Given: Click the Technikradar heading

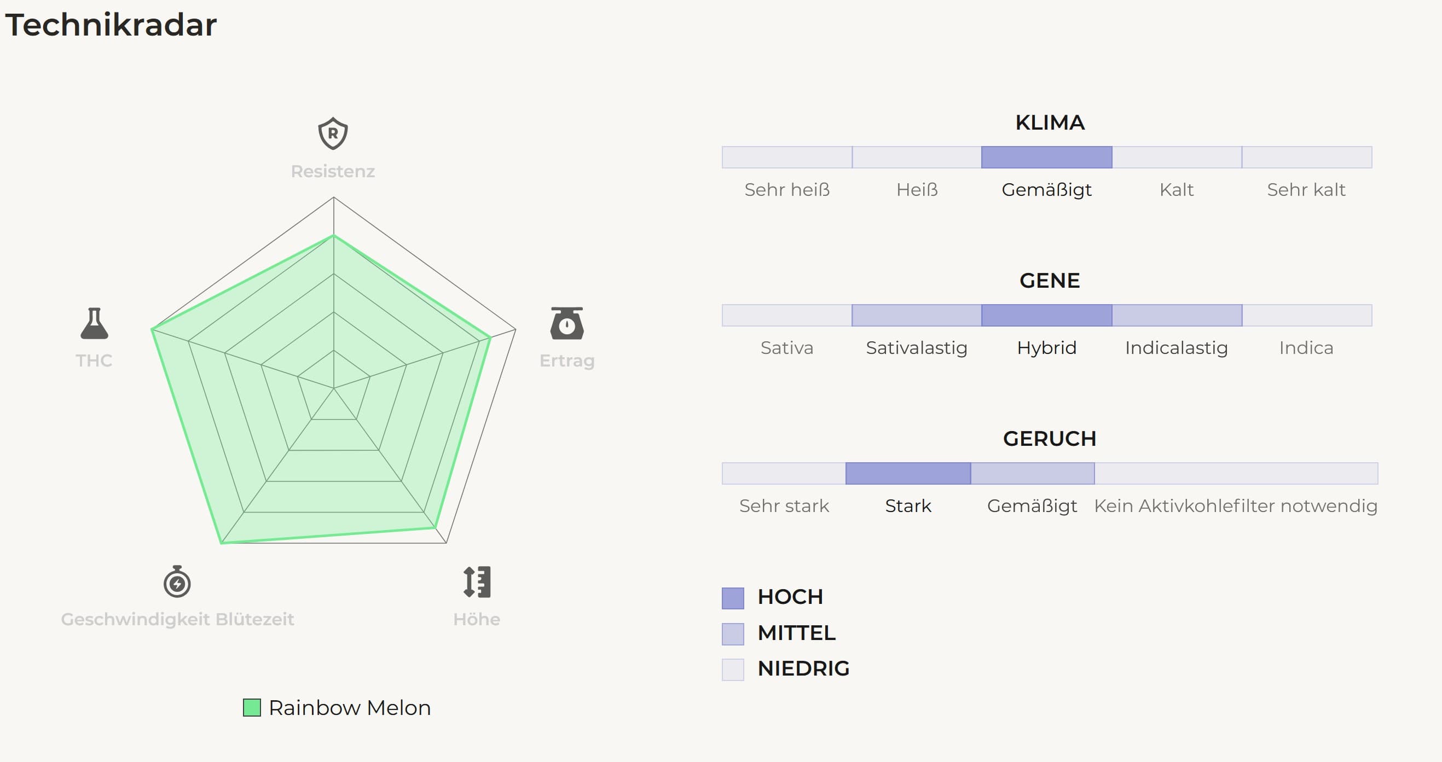Looking at the screenshot, I should point(111,25).
